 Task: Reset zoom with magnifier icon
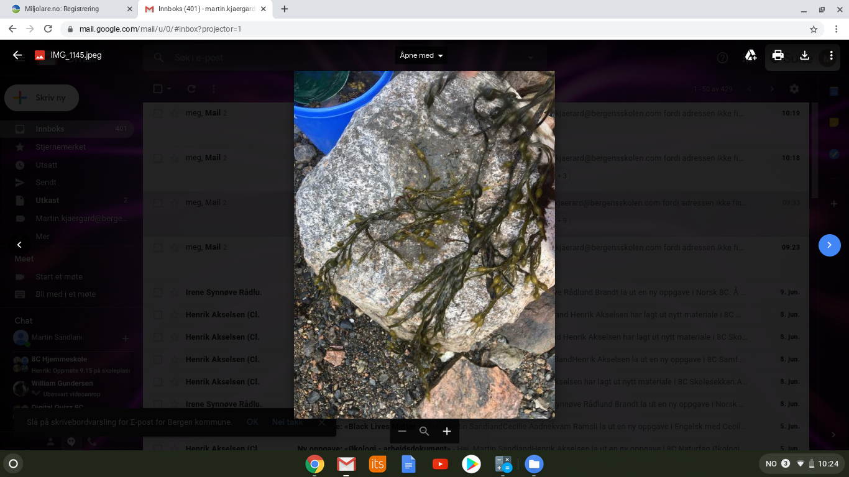point(424,431)
